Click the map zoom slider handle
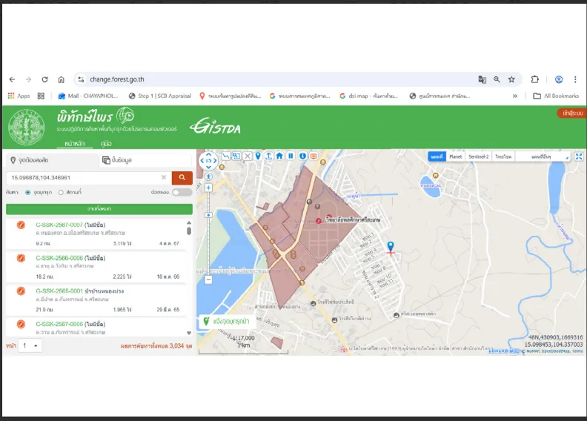The width and height of the screenshot is (587, 421). click(208, 215)
